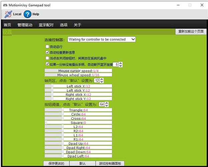Select the 选项 tab
This screenshot has width=208, height=167.
tap(64, 25)
